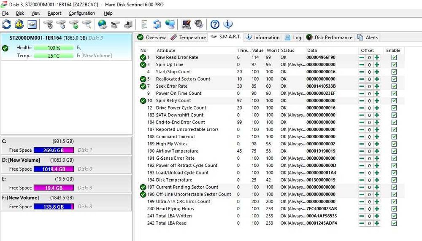This screenshot has width=422, height=241.
Task: Click the disk with green checkmark icon
Action: pyautogui.click(x=74, y=24)
